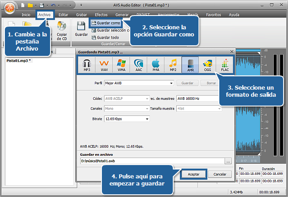Expand the Bitrate 12.65 Kbps dropdown

click(127, 119)
